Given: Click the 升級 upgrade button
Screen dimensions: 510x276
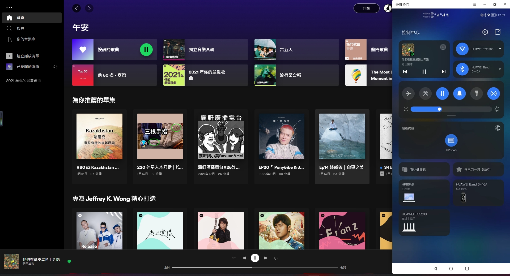Looking at the screenshot, I should (366, 8).
